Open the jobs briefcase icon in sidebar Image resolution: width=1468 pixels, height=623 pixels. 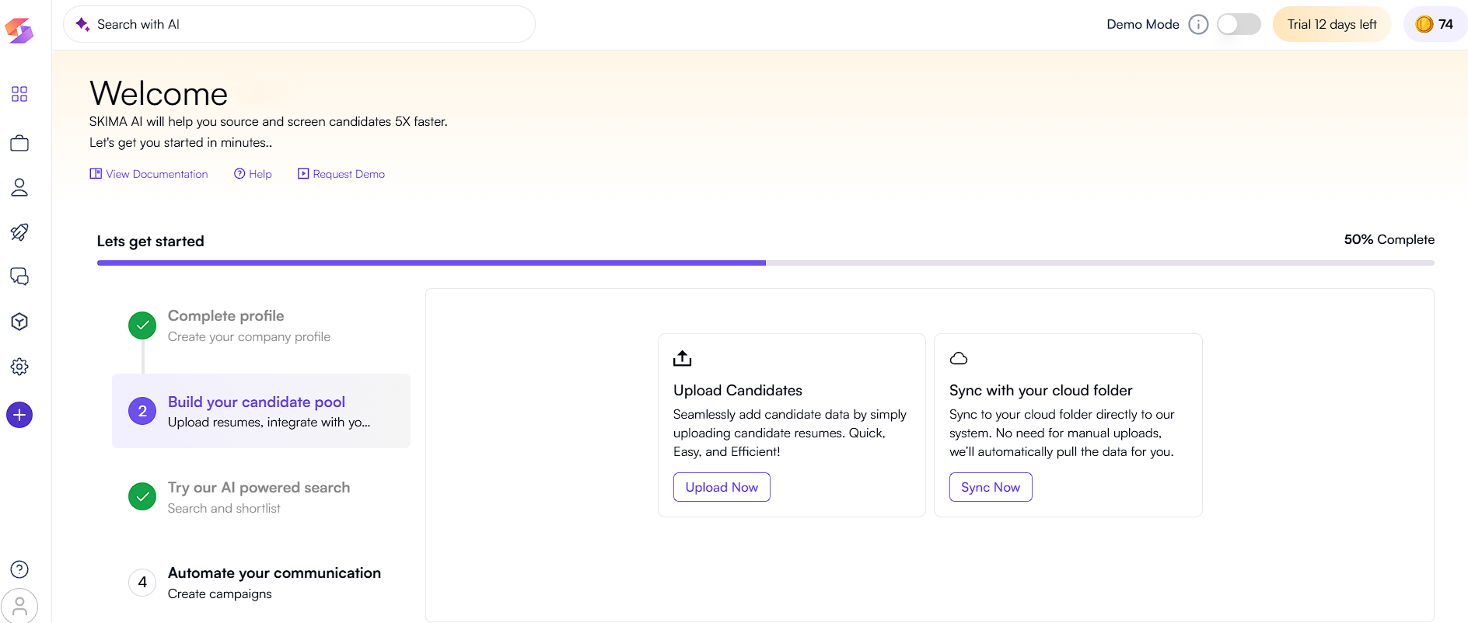(x=19, y=143)
